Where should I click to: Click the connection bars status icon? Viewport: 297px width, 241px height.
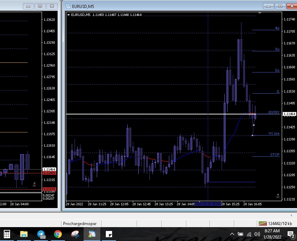263,224
